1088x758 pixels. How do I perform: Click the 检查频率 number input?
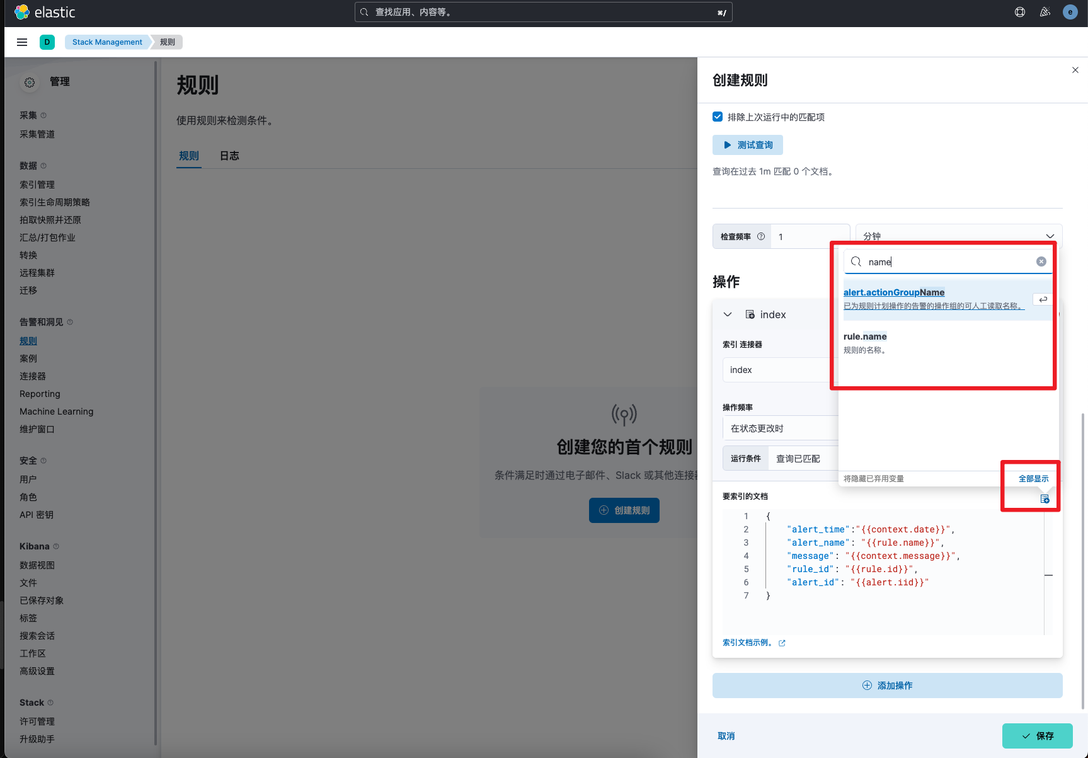tap(811, 237)
